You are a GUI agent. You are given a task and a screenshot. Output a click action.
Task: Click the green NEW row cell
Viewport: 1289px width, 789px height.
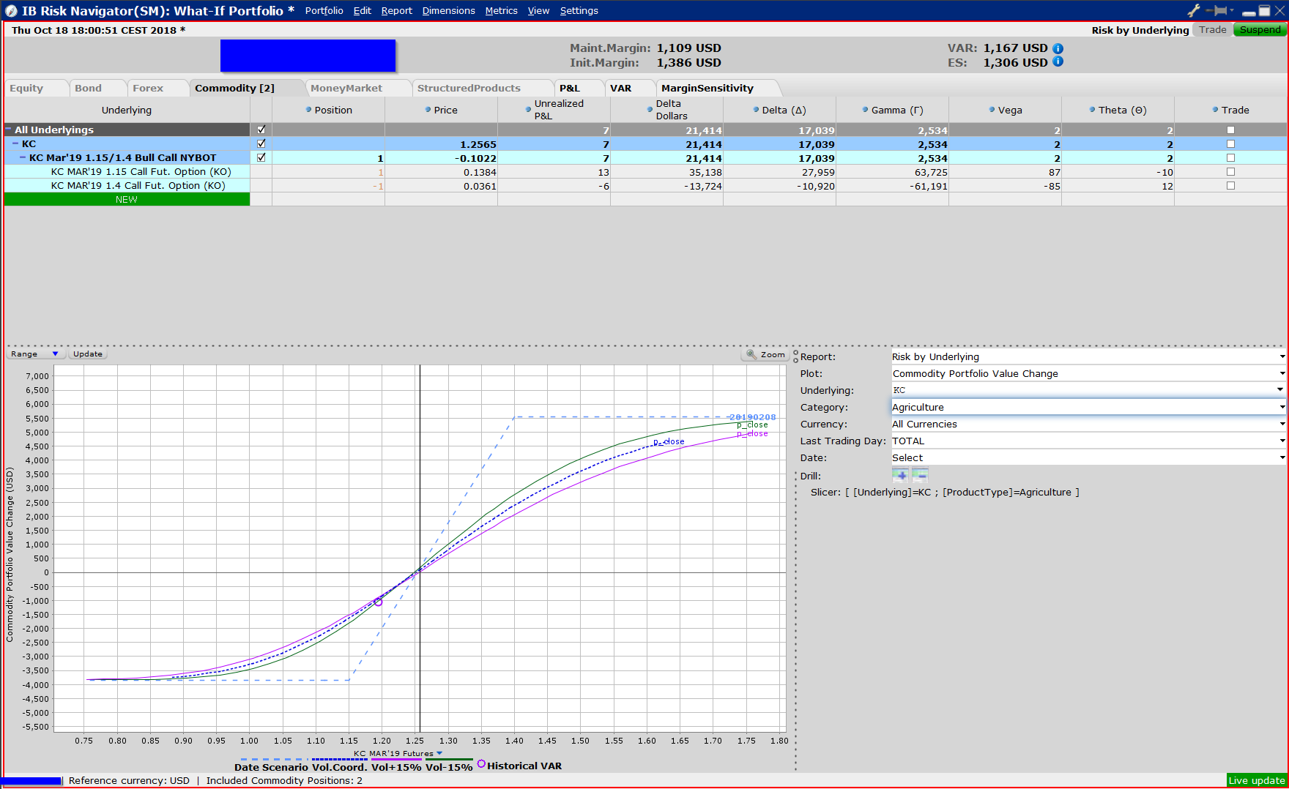point(127,200)
